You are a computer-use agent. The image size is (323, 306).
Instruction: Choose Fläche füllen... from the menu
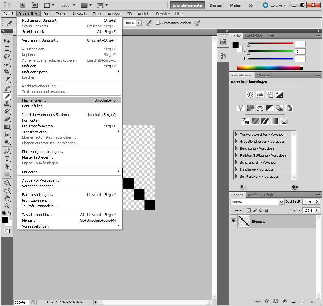tap(34, 100)
